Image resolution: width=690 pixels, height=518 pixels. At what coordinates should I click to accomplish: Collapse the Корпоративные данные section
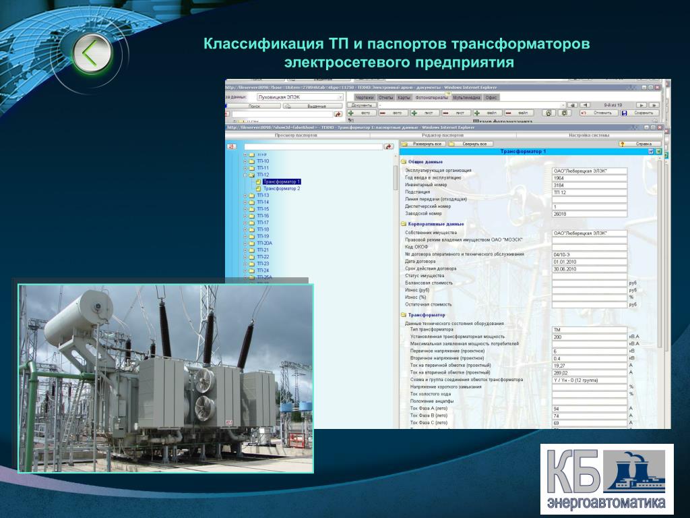click(x=404, y=224)
